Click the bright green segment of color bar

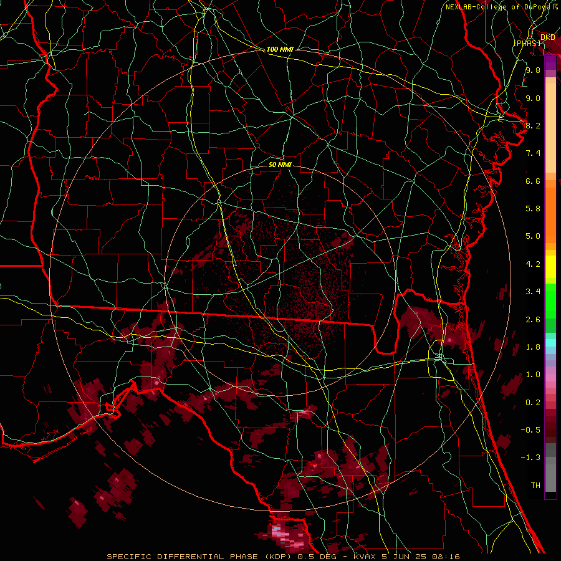coord(550,300)
